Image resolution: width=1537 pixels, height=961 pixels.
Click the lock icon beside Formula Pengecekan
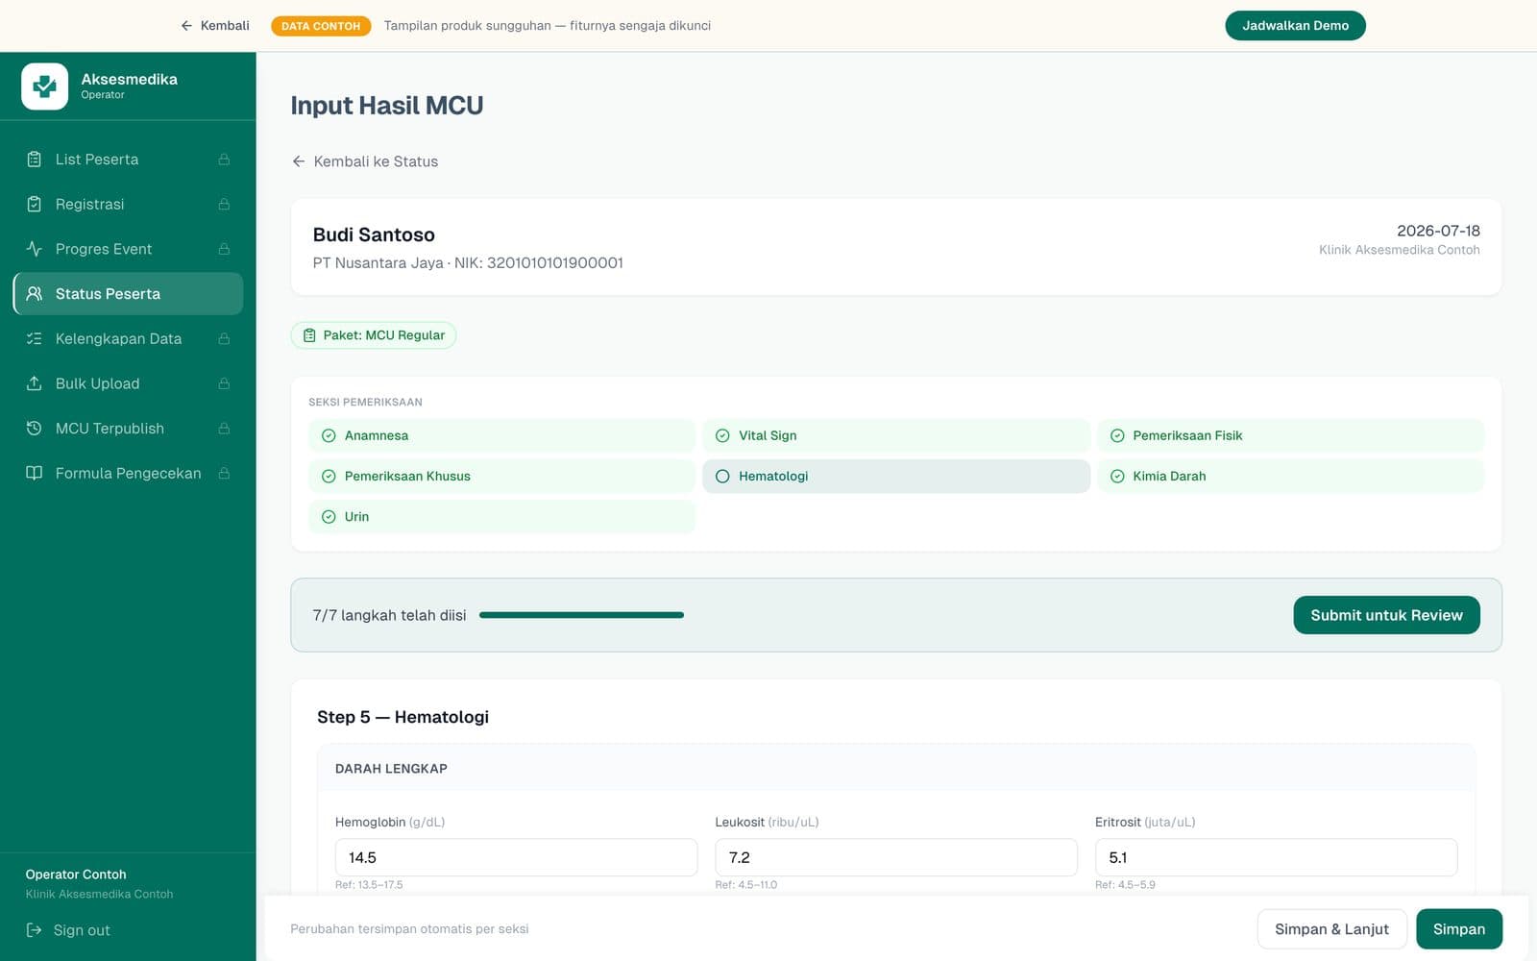pos(224,473)
